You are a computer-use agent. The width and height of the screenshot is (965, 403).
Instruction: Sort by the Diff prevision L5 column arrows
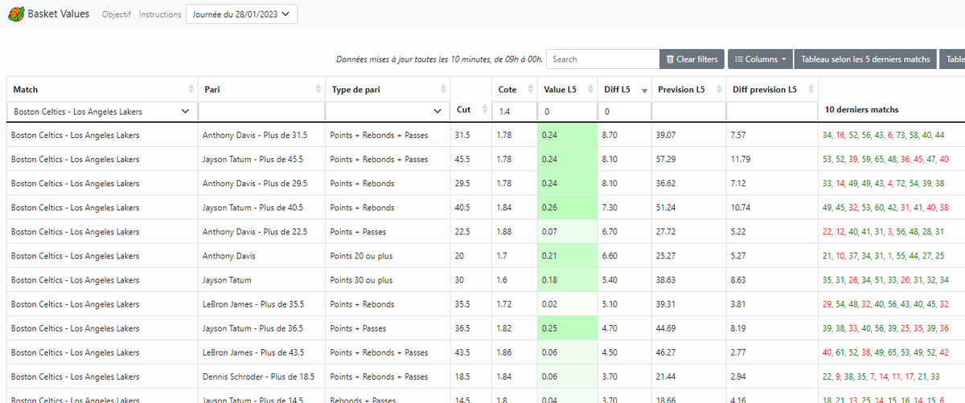[810, 89]
